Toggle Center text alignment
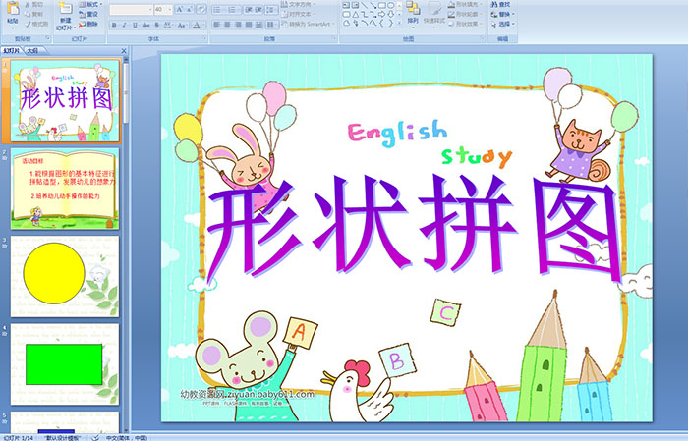The height and width of the screenshot is (441, 688). point(227,25)
